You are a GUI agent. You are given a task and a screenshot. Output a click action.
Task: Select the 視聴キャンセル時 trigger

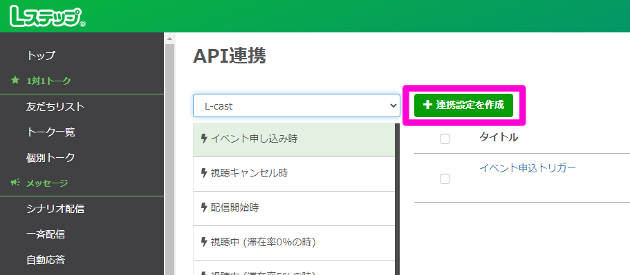click(x=294, y=174)
